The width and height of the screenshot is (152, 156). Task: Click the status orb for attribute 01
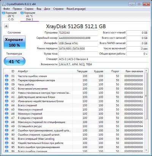pyautogui.click(x=6, y=76)
